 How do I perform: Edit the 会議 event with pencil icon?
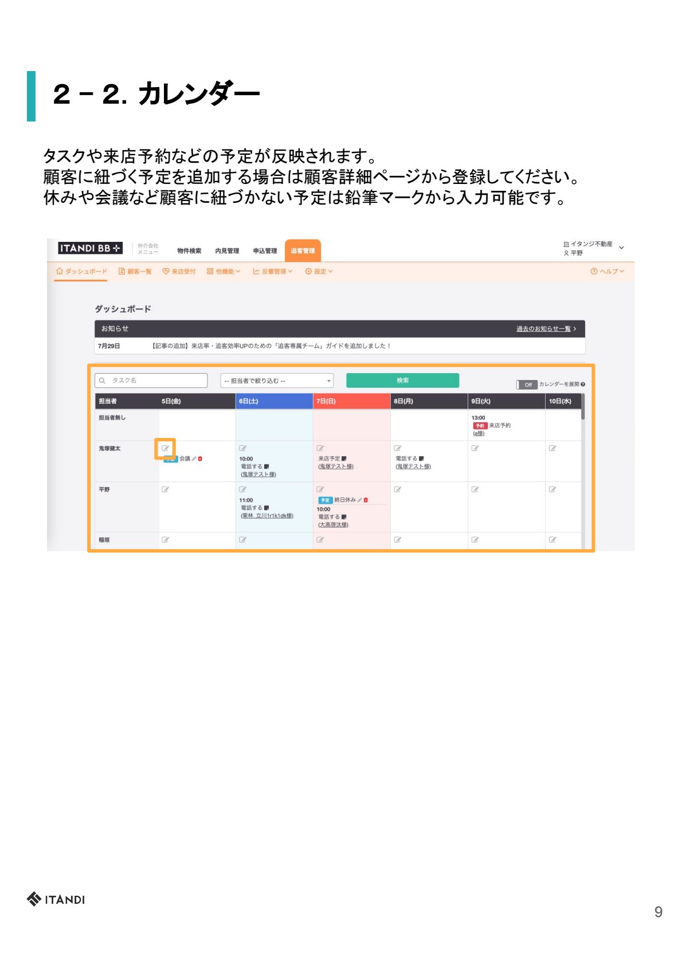pos(194,459)
